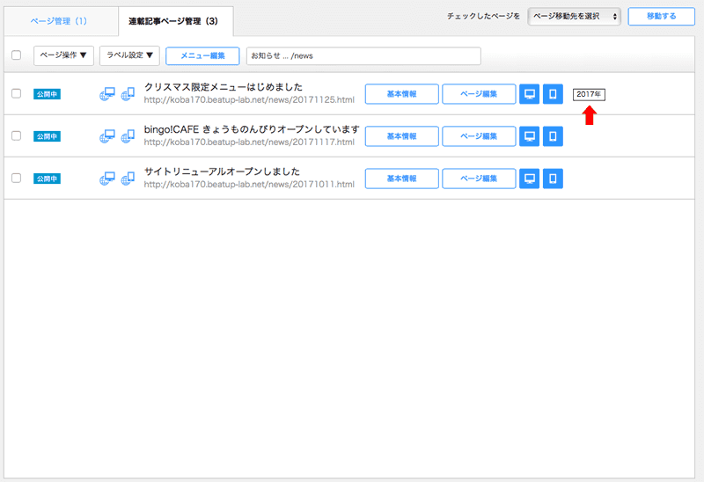The height and width of the screenshot is (482, 704).
Task: Open the ページ操作 dropdown
Action: (x=63, y=55)
